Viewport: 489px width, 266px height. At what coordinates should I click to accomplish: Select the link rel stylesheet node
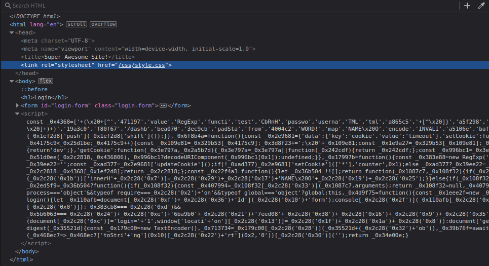pos(96,65)
